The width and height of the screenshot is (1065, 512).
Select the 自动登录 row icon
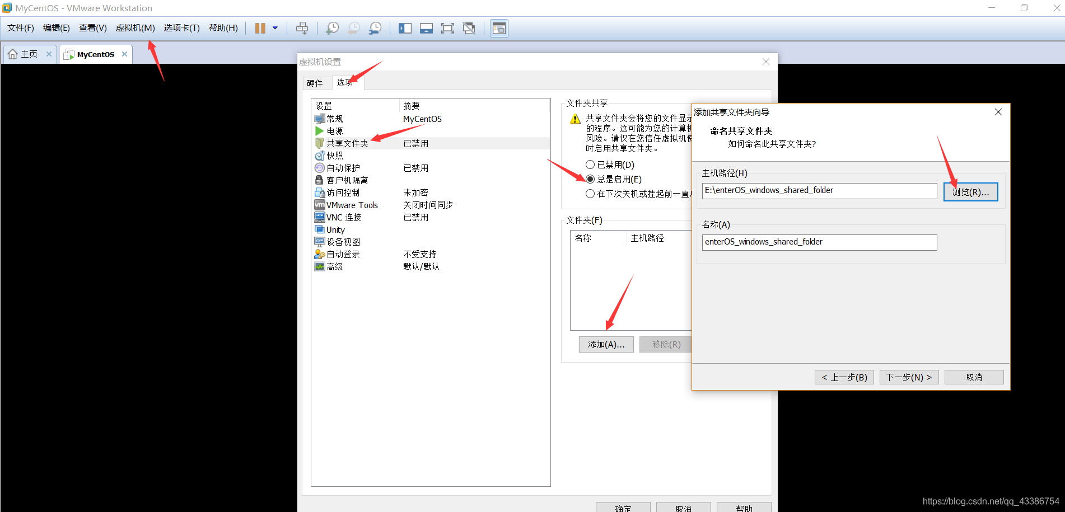click(320, 254)
